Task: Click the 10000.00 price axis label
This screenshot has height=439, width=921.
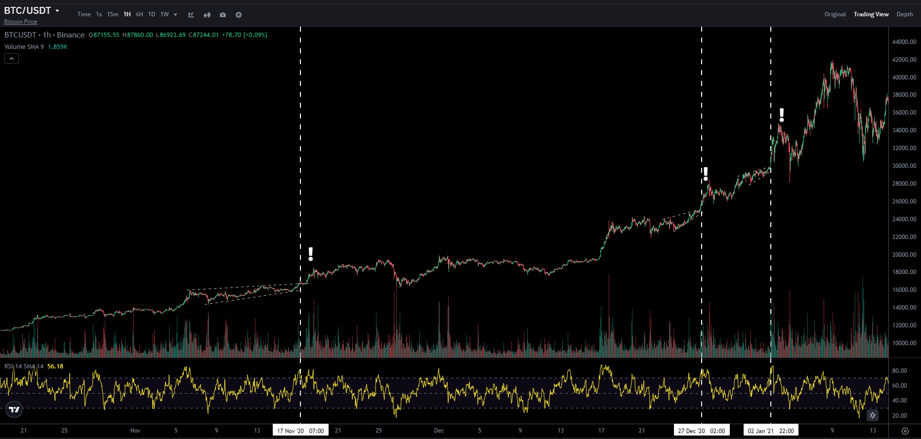Action: pos(904,343)
